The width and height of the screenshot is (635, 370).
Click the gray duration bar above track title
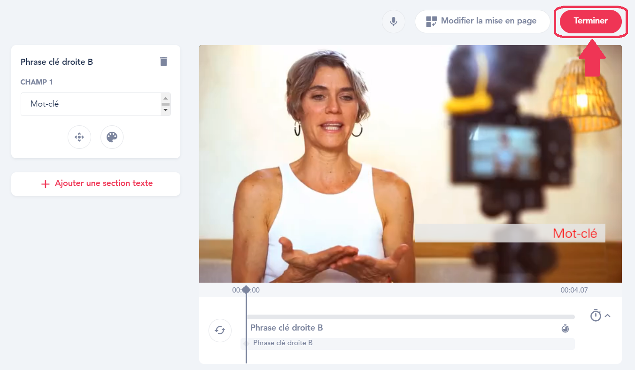(x=410, y=317)
